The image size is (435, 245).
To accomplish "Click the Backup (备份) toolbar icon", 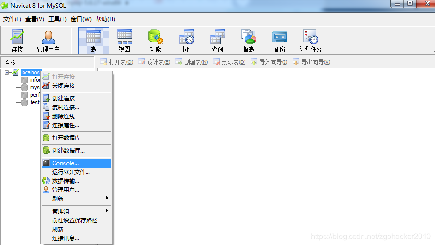I will tap(280, 41).
